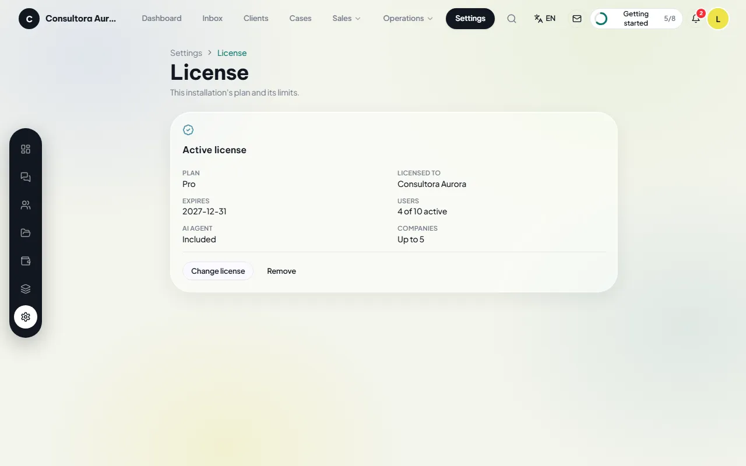Click the Remove license button
The height and width of the screenshot is (466, 746).
coord(281,271)
